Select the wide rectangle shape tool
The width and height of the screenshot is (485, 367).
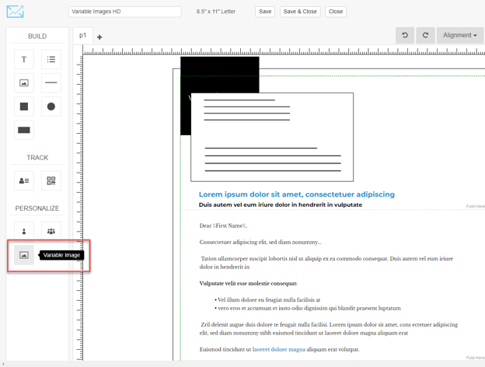(x=24, y=130)
